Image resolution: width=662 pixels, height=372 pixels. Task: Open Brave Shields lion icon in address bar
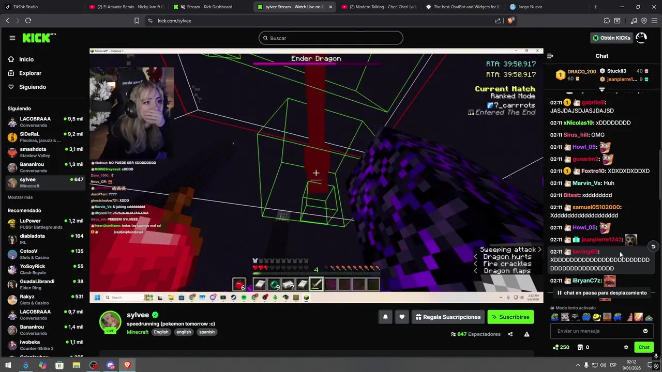[x=510, y=21]
